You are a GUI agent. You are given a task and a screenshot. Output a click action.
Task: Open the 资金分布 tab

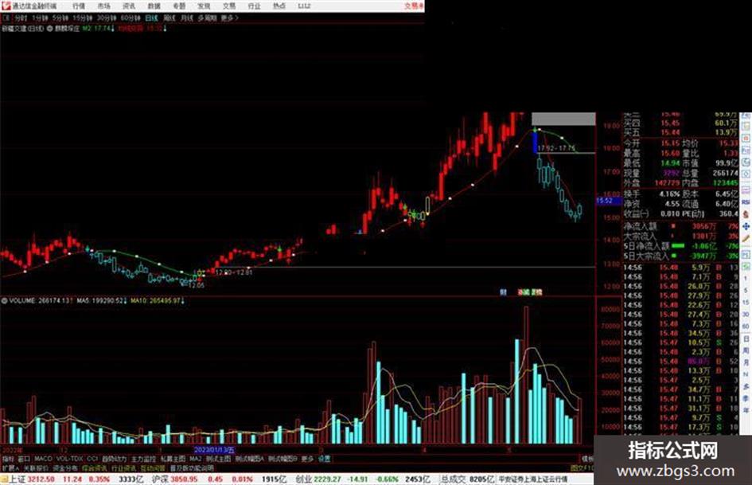(65, 467)
